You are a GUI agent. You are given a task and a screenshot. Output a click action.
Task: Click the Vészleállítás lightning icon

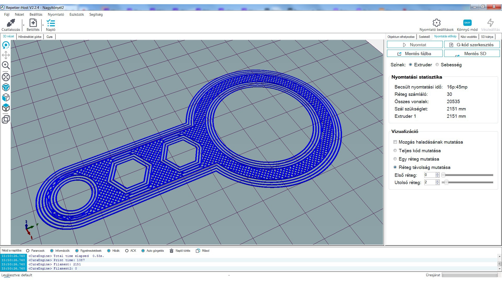(x=490, y=23)
